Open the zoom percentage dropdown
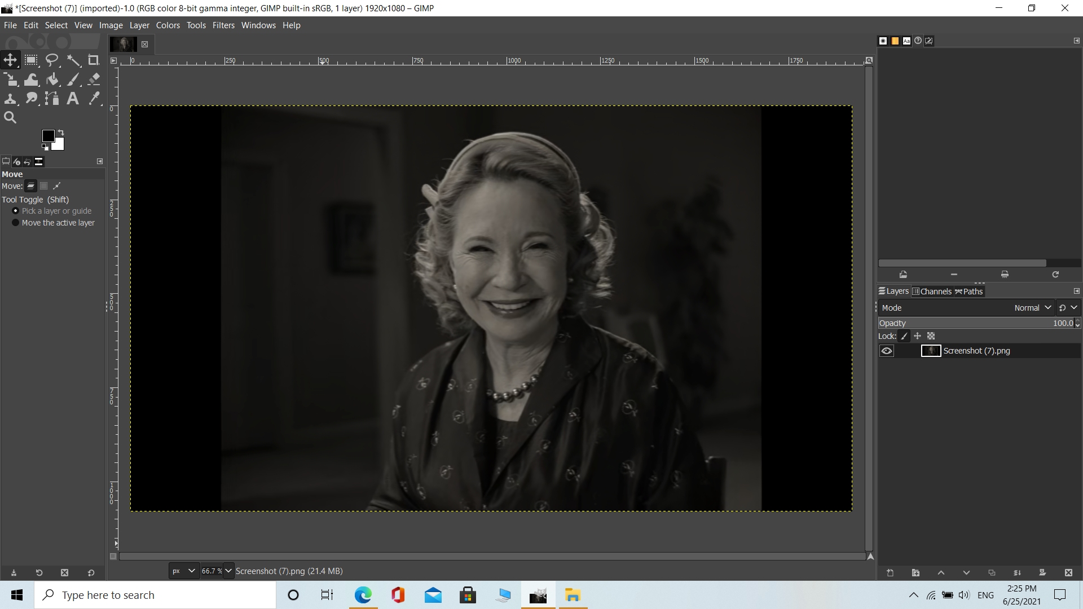The image size is (1083, 609). point(228,571)
